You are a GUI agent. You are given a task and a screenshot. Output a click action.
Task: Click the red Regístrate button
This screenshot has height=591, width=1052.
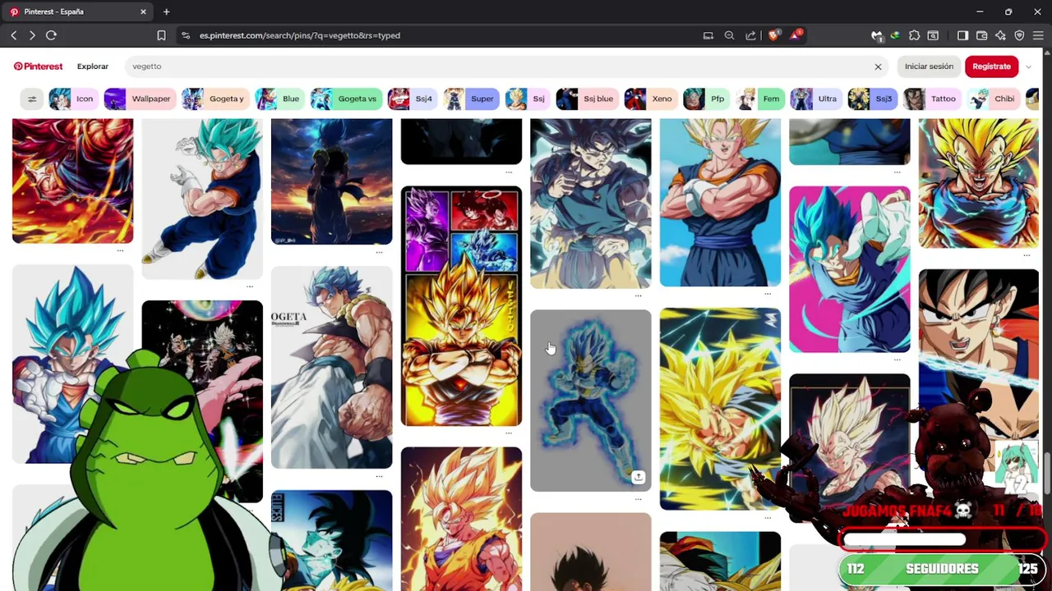(x=991, y=66)
